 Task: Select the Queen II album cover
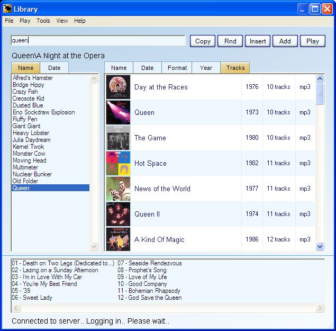pos(118,214)
